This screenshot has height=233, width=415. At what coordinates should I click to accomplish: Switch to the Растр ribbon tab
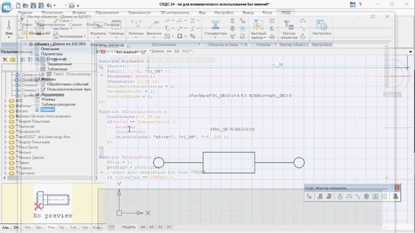tap(267, 13)
